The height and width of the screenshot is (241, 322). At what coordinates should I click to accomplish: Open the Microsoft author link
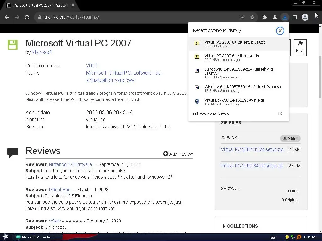tap(42, 52)
